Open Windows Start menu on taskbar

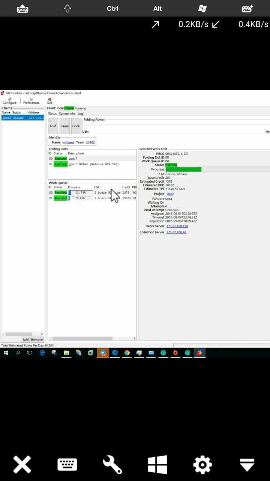6,353
